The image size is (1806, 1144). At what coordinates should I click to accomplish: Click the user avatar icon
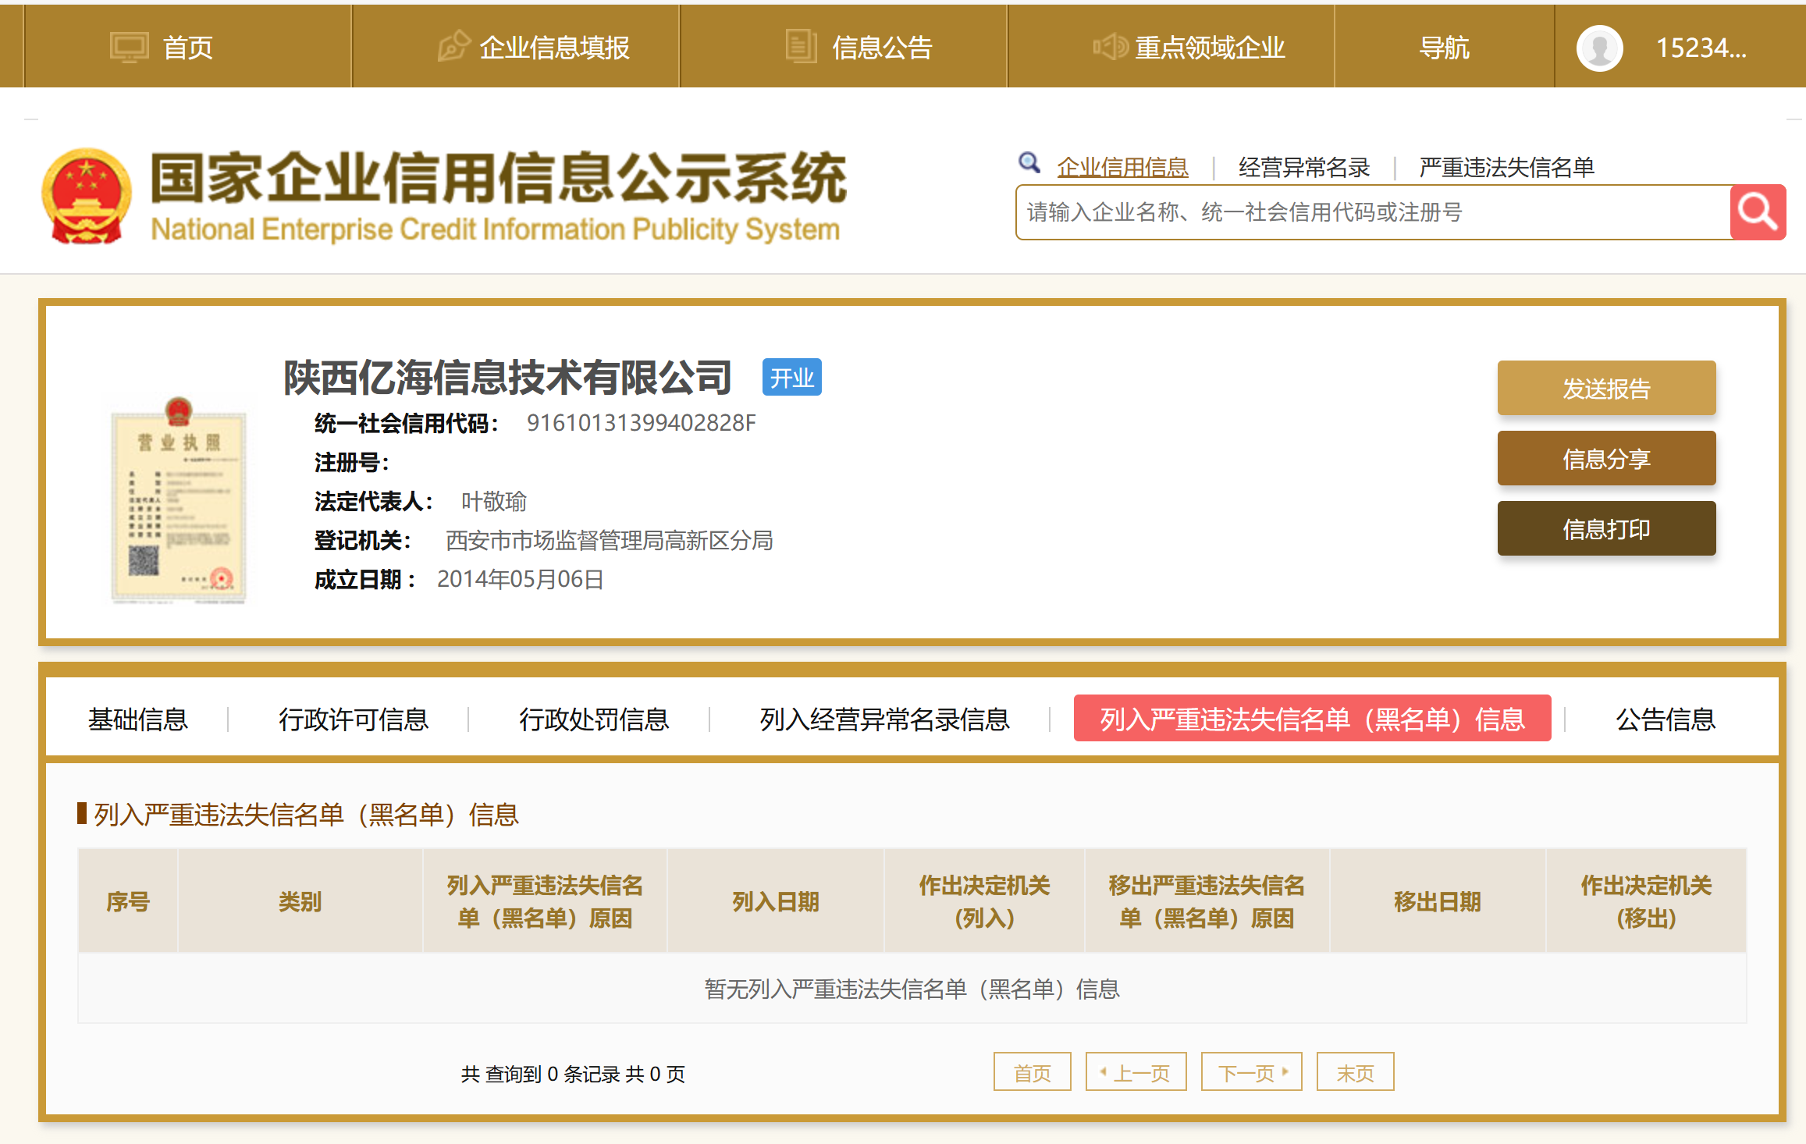coord(1599,48)
